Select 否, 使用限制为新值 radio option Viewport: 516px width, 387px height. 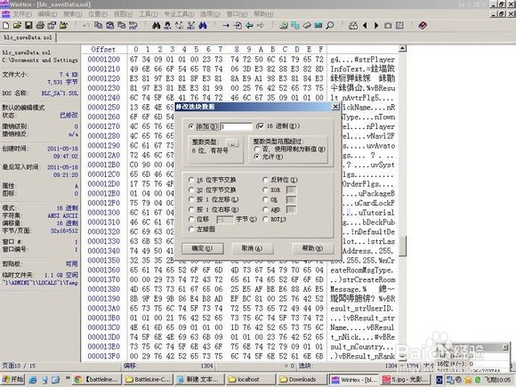[x=257, y=149]
